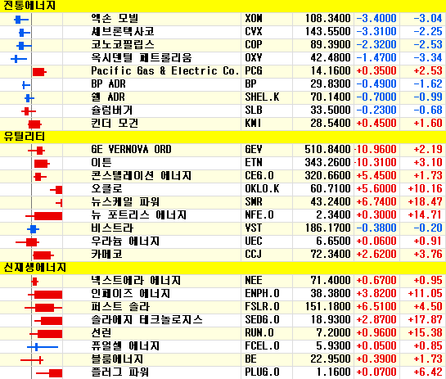Screen dimensions: 446x379
Task: Select the 510.8400 price cell
Action: (327, 149)
